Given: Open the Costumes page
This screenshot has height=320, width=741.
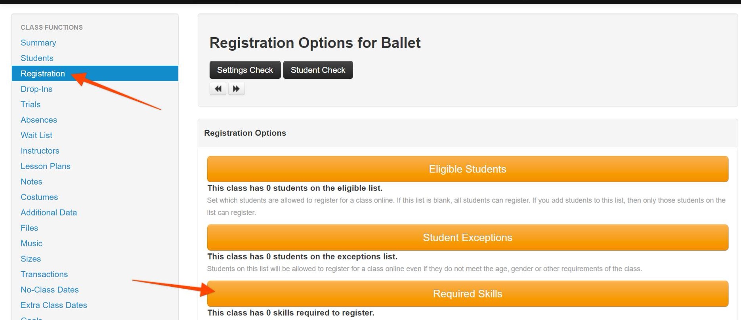Looking at the screenshot, I should pos(39,197).
